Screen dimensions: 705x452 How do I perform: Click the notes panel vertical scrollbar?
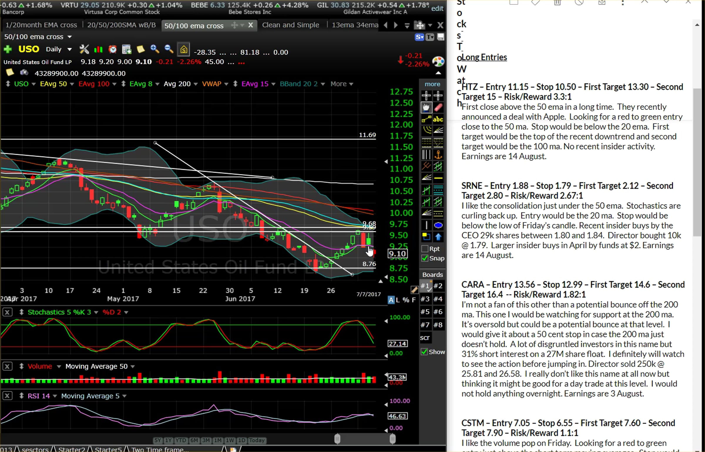pos(697,162)
